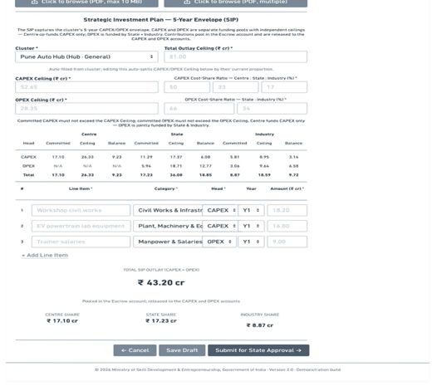
Task: Click the Centre Share value '₹ 17.10 cr'
Action: pos(62,320)
